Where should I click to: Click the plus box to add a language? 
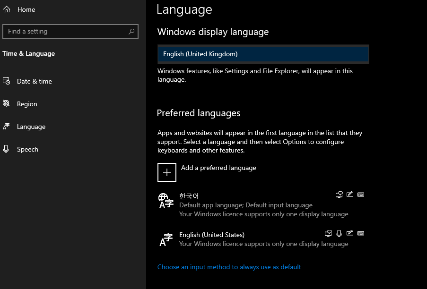(x=167, y=172)
